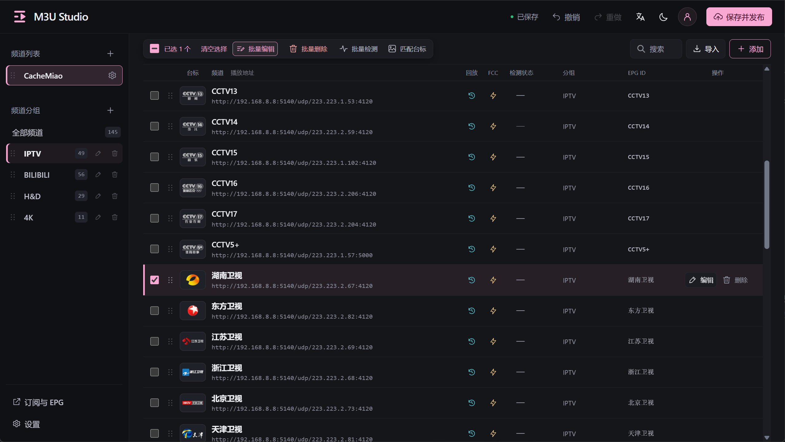
Task: Click 匹配台标 match logos button
Action: point(407,49)
